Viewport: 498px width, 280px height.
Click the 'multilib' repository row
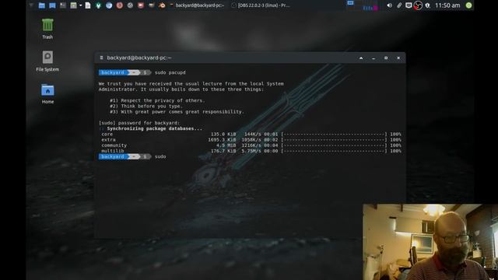[x=251, y=151]
